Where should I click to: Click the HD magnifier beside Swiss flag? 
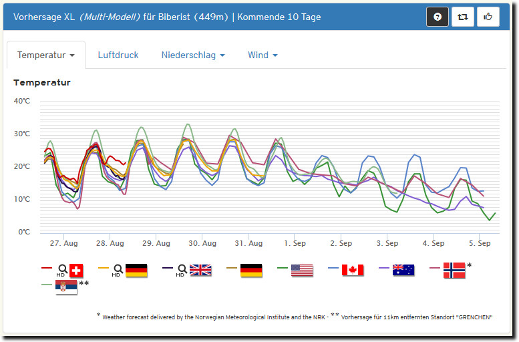coord(62,271)
